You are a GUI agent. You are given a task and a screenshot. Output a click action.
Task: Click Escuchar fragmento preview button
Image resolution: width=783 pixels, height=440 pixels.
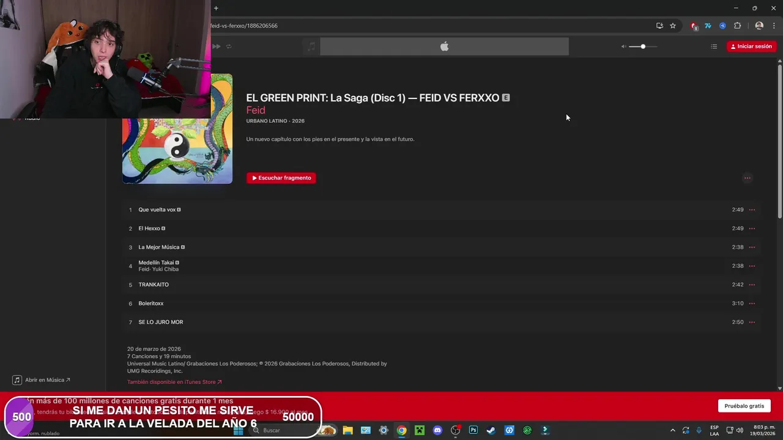(281, 178)
